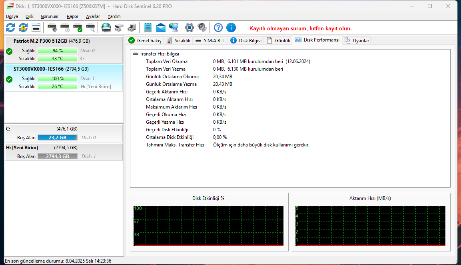The image size is (461, 265).
Task: Open the blue notepad report icon
Action: point(148,28)
